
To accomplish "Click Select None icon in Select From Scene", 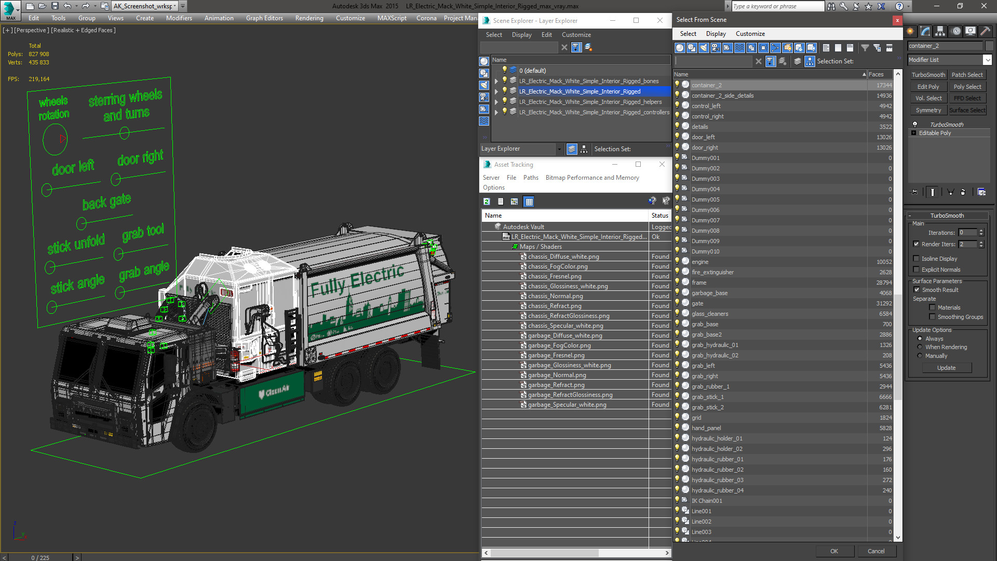I will 838,48.
